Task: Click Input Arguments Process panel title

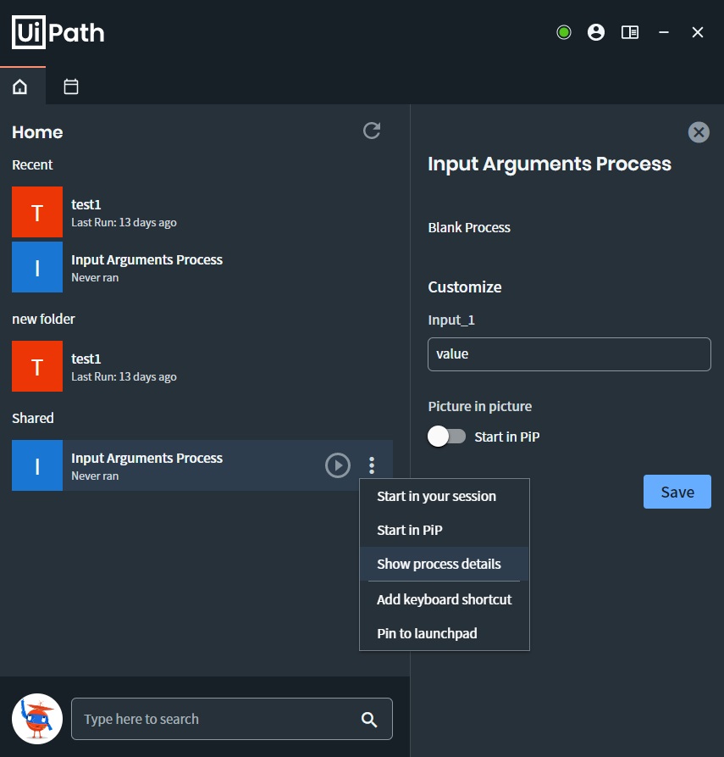Action: coord(550,164)
